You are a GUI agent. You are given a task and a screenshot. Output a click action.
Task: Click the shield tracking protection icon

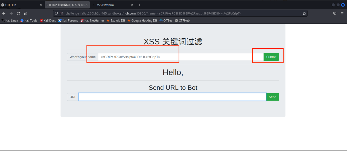click(56, 13)
